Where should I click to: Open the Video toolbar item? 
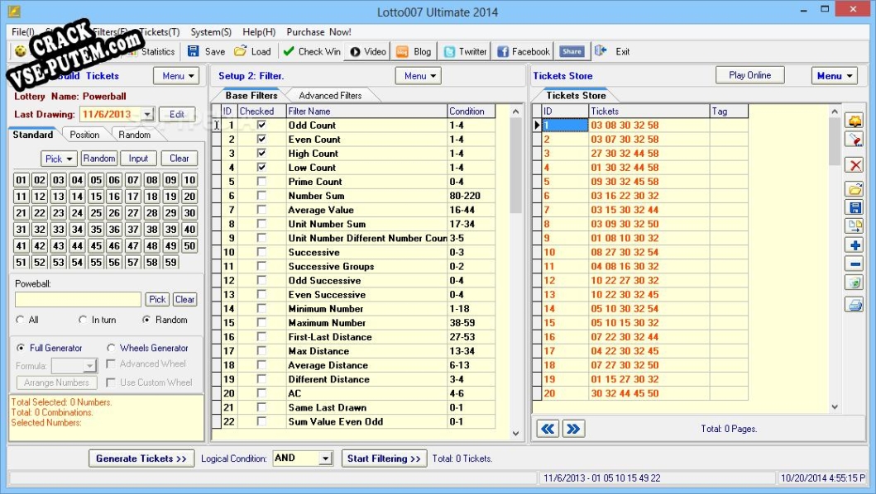click(x=368, y=51)
